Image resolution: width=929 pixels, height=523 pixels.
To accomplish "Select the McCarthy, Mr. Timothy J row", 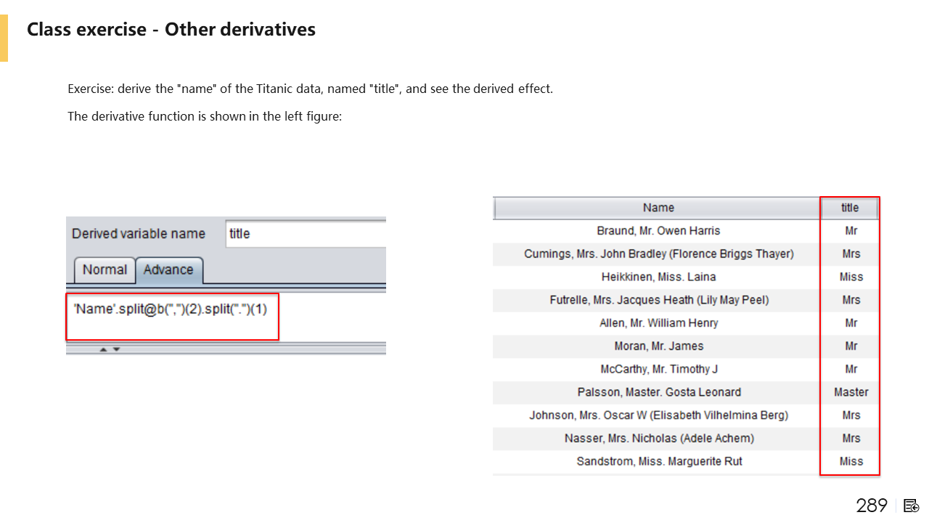I will tap(658, 369).
